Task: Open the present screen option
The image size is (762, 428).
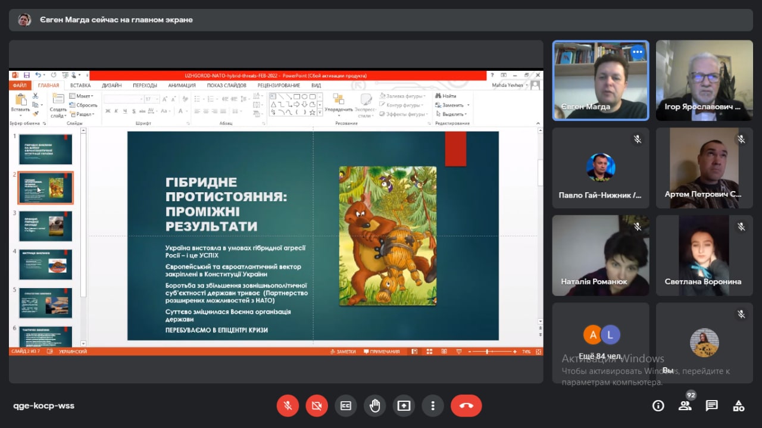Action: click(404, 406)
